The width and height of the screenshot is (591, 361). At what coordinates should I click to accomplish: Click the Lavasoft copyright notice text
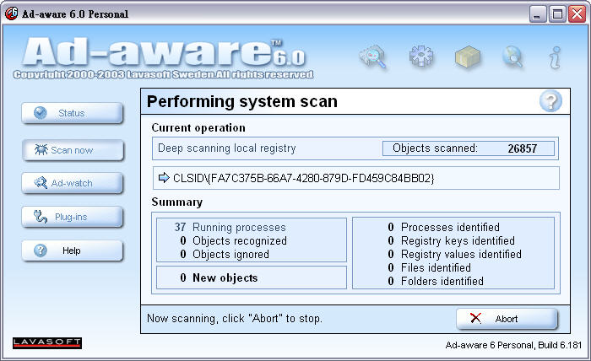point(163,74)
